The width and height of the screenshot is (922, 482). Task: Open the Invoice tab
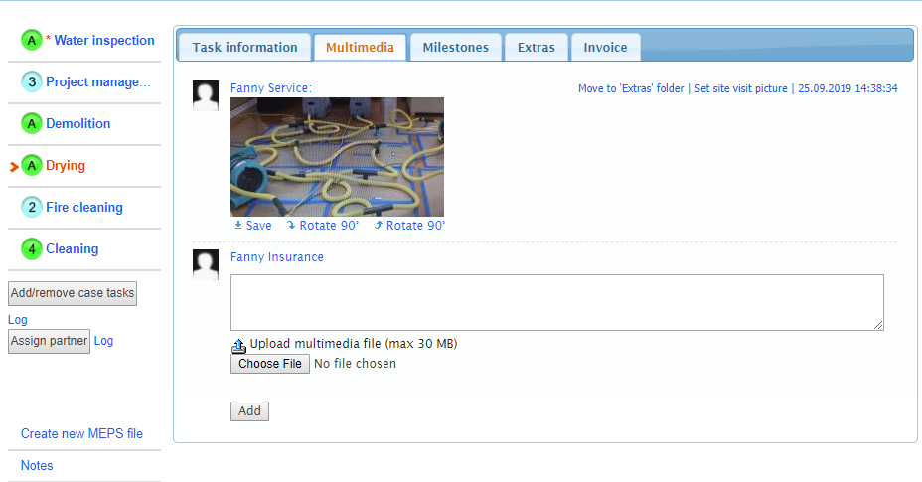605,47
